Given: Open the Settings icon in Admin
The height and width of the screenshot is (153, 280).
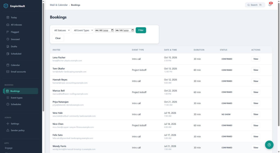Looking at the screenshot, I should click(8, 124).
